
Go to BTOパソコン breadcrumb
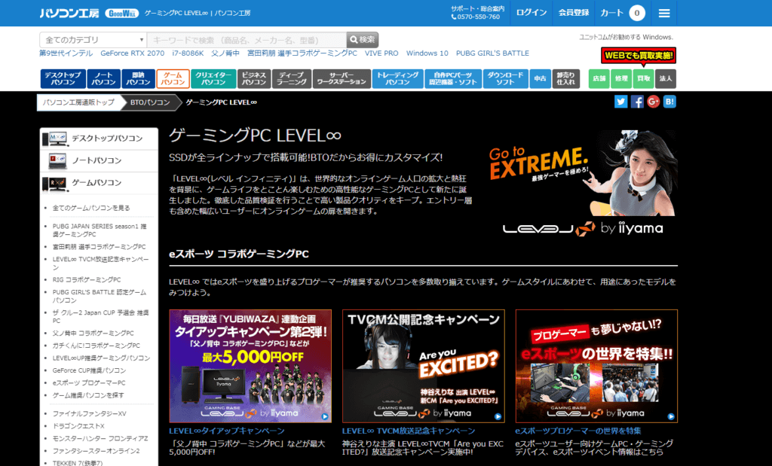coord(150,102)
